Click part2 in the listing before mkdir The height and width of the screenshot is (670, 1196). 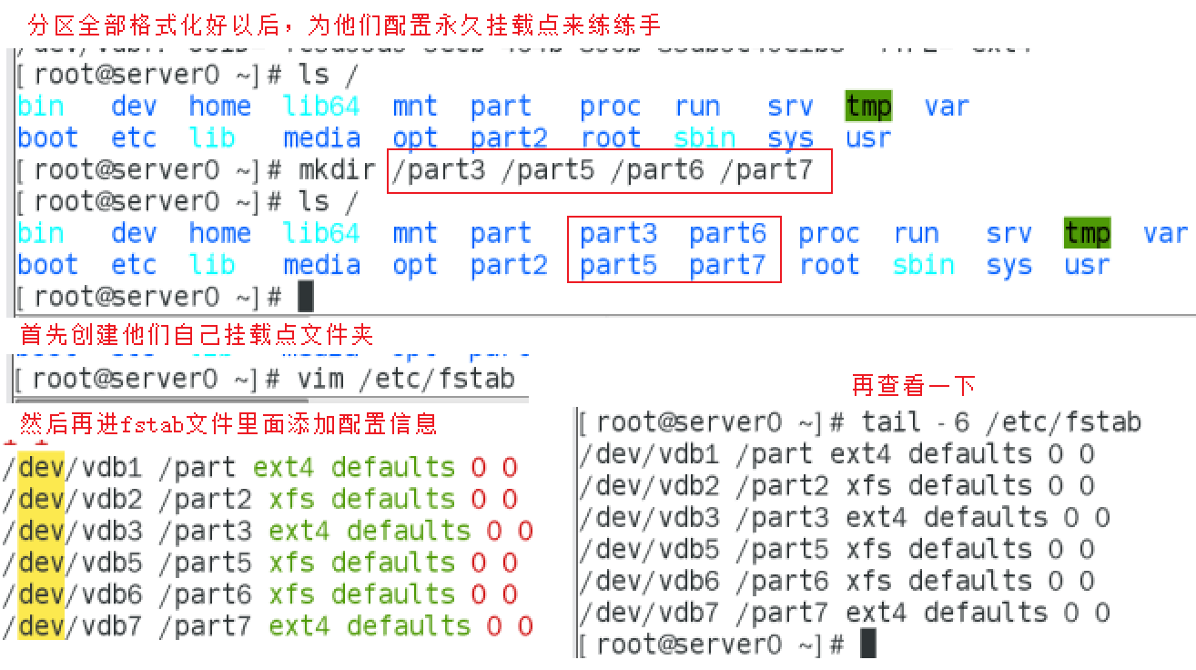(x=509, y=138)
